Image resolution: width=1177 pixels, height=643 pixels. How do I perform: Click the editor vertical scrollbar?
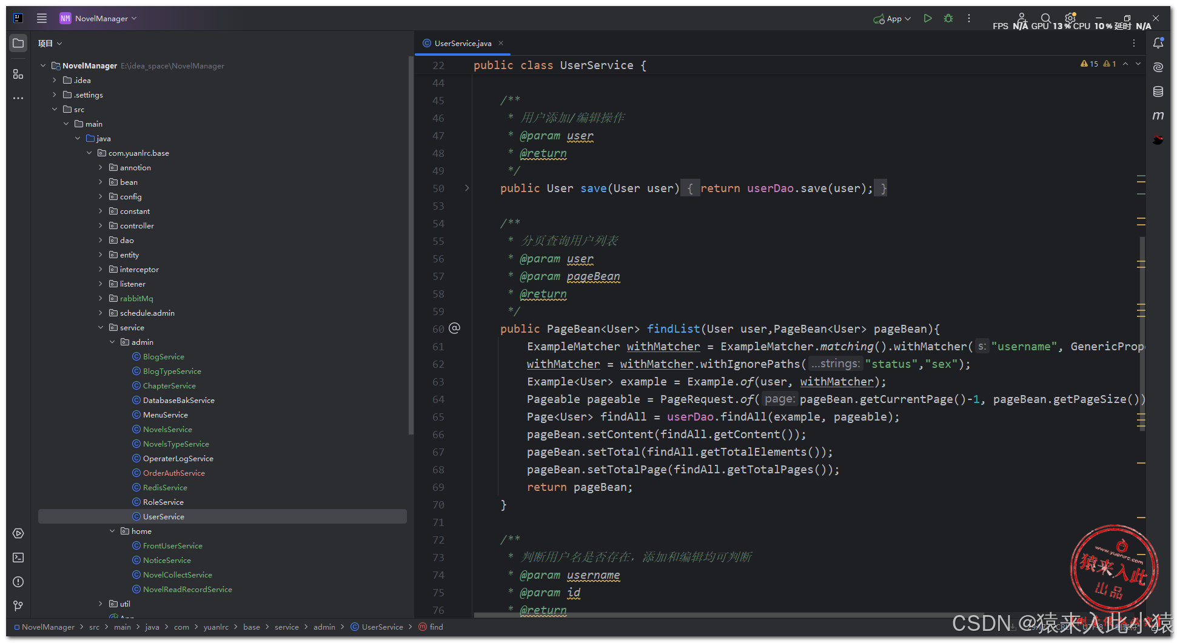coord(1142,333)
